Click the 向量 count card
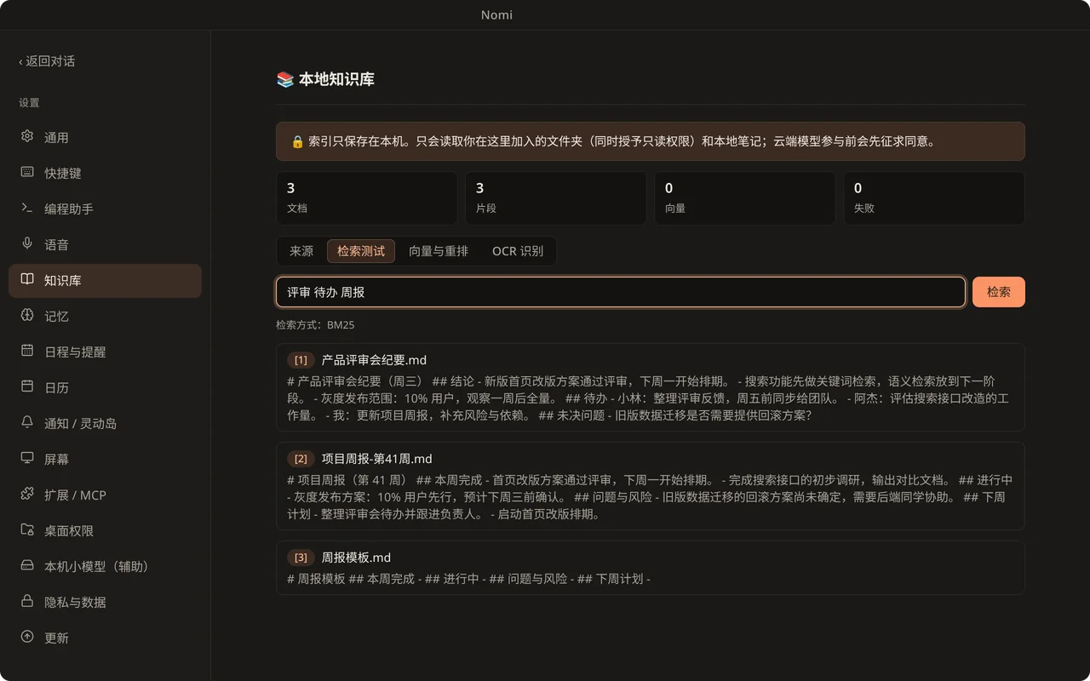Viewport: 1090px width, 681px height. (x=744, y=198)
